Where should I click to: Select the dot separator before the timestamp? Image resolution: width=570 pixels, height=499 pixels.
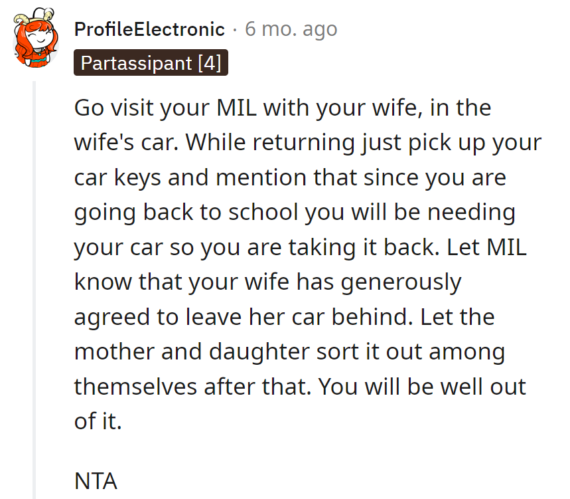click(235, 30)
